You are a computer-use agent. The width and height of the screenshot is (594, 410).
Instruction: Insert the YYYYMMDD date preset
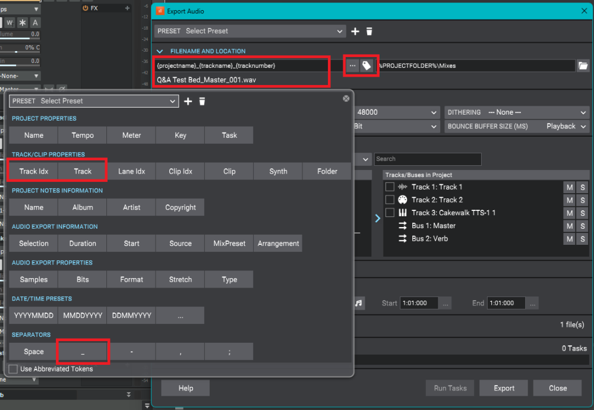click(34, 316)
